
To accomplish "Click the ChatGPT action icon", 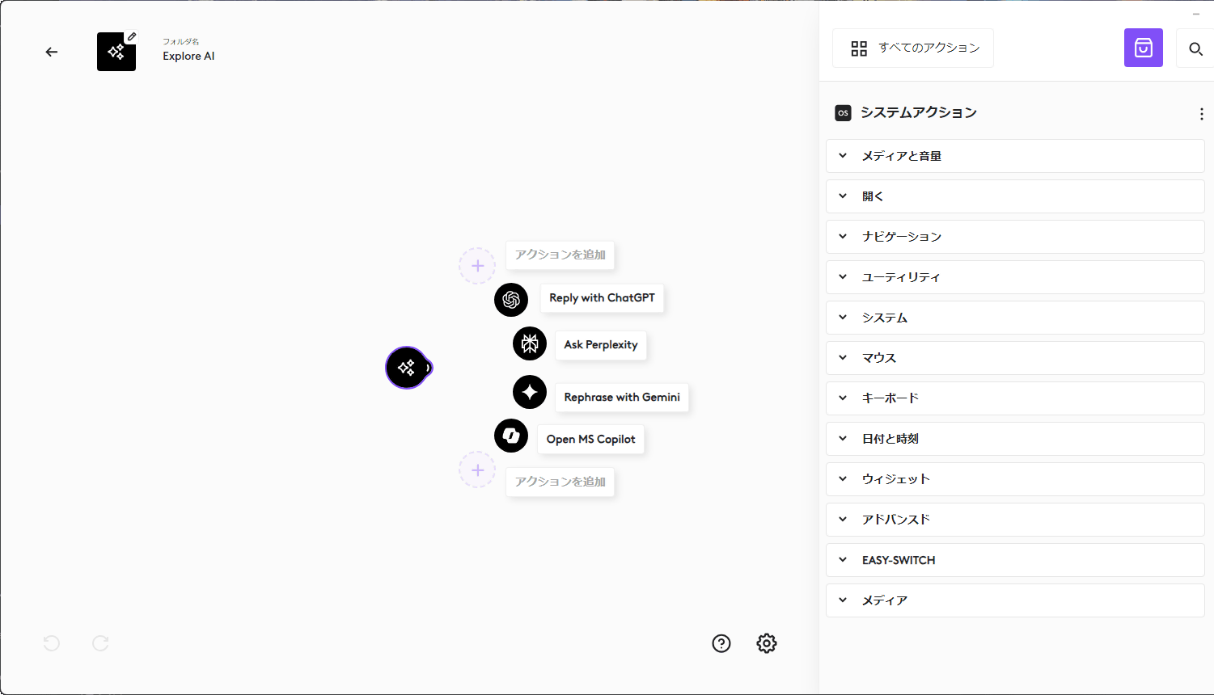I will point(511,300).
